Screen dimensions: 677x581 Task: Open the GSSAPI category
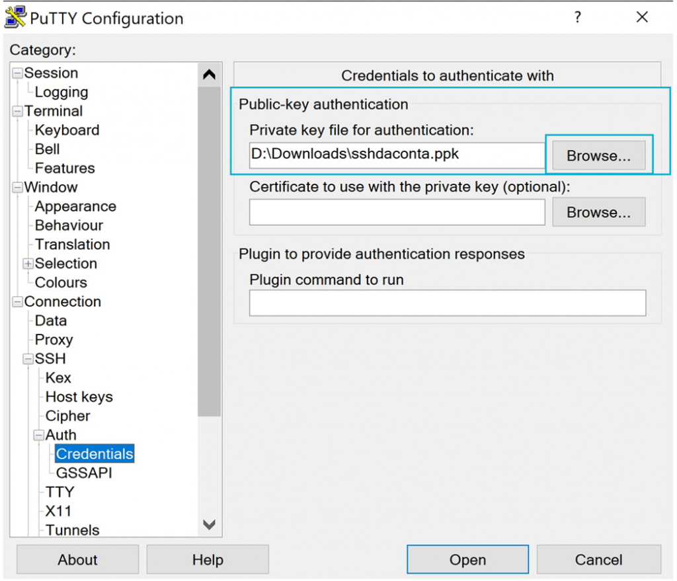click(84, 473)
